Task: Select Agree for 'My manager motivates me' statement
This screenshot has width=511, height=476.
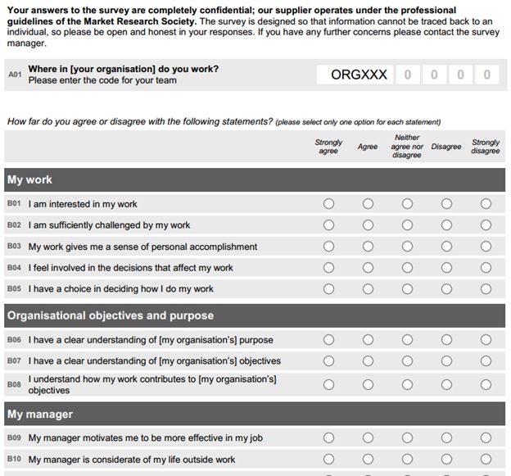Action: [x=368, y=438]
